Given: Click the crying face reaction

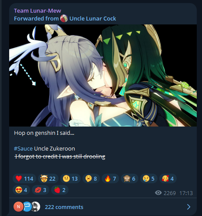Looking at the screenshot, I should point(149,178).
